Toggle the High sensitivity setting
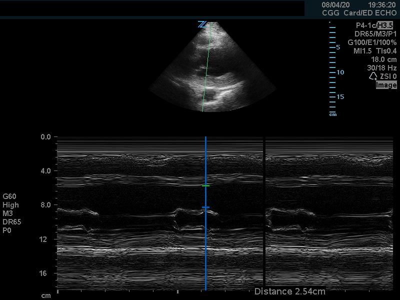 [x=10, y=205]
